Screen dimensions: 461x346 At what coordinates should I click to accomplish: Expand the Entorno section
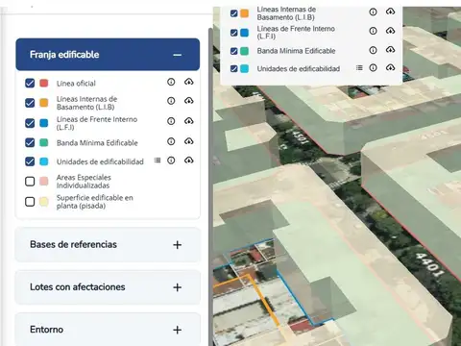[177, 330]
